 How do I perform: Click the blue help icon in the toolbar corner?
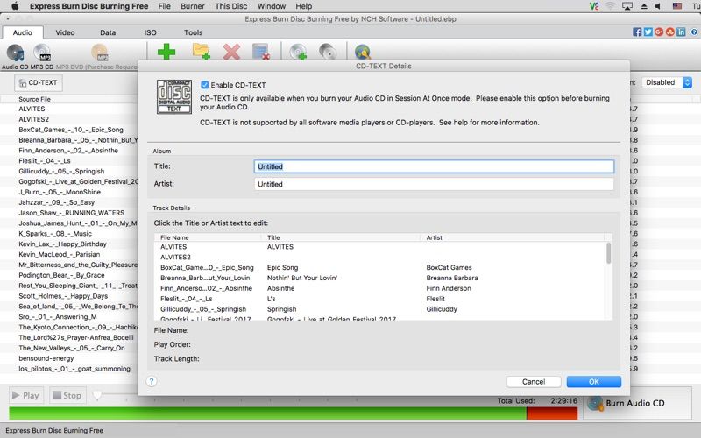(x=694, y=32)
